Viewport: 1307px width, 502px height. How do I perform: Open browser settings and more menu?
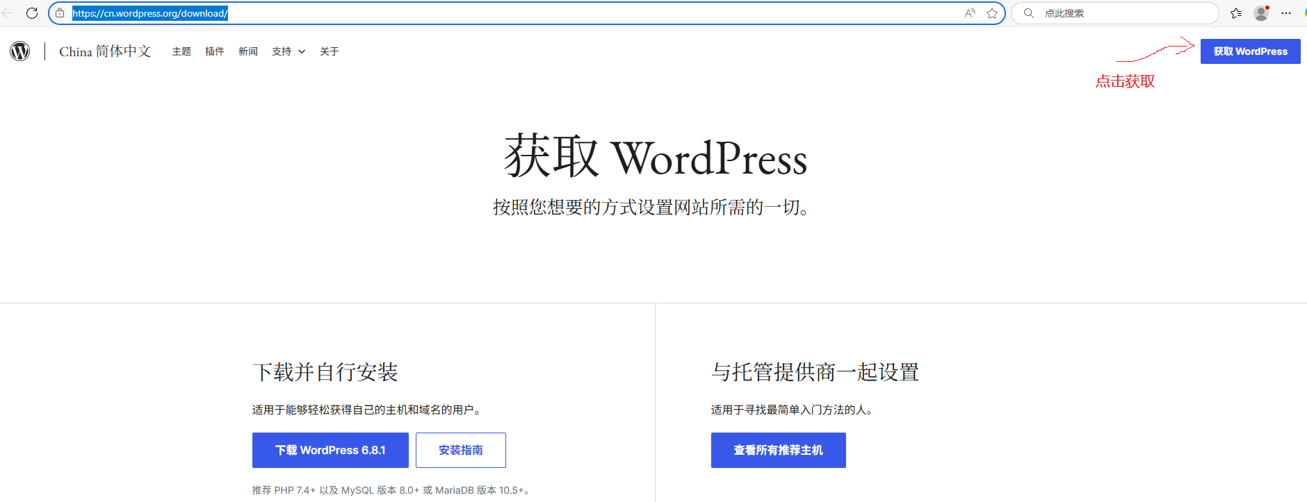(1286, 13)
